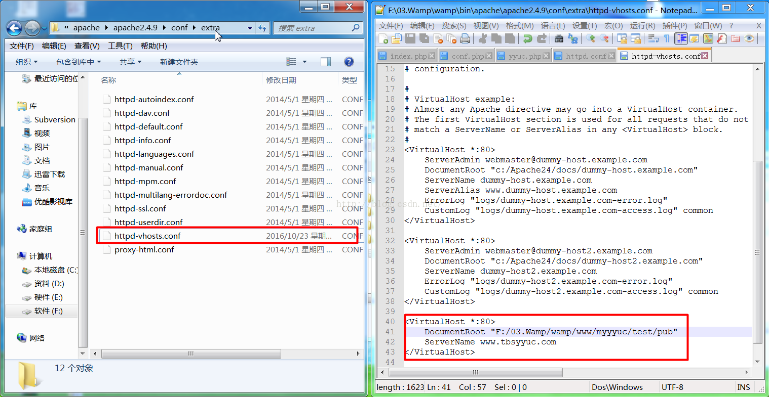This screenshot has height=397, width=769.
Task: Close the httpd-vhosts.conf tab
Action: pyautogui.click(x=704, y=56)
